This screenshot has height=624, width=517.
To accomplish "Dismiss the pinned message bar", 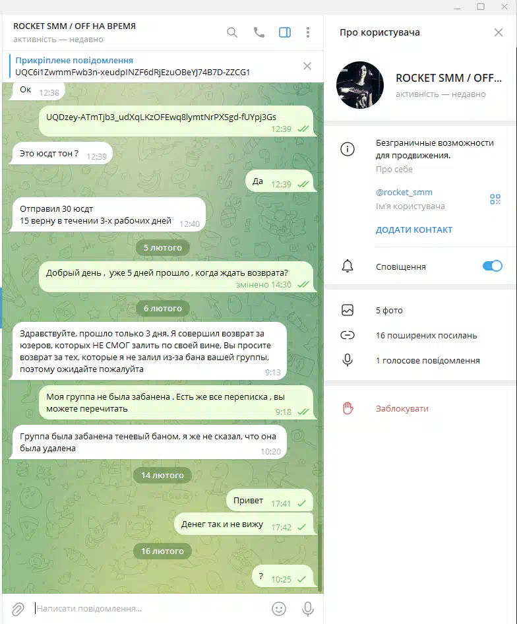I will coord(307,66).
